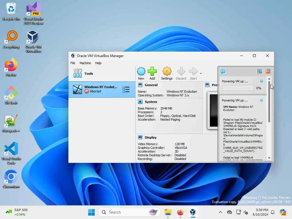
Task: Click the Discard toolbar icon
Action: pyautogui.click(x=181, y=73)
